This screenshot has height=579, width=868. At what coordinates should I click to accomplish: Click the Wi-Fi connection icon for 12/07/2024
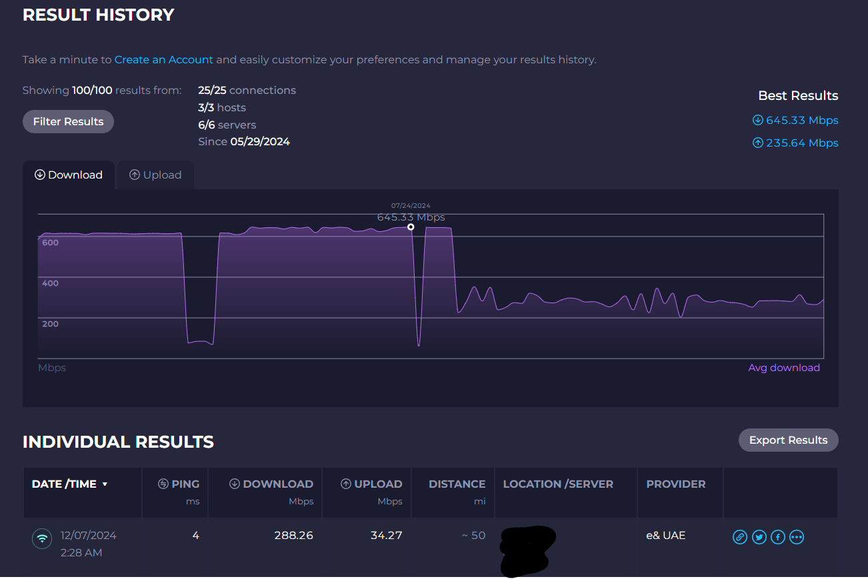click(42, 538)
